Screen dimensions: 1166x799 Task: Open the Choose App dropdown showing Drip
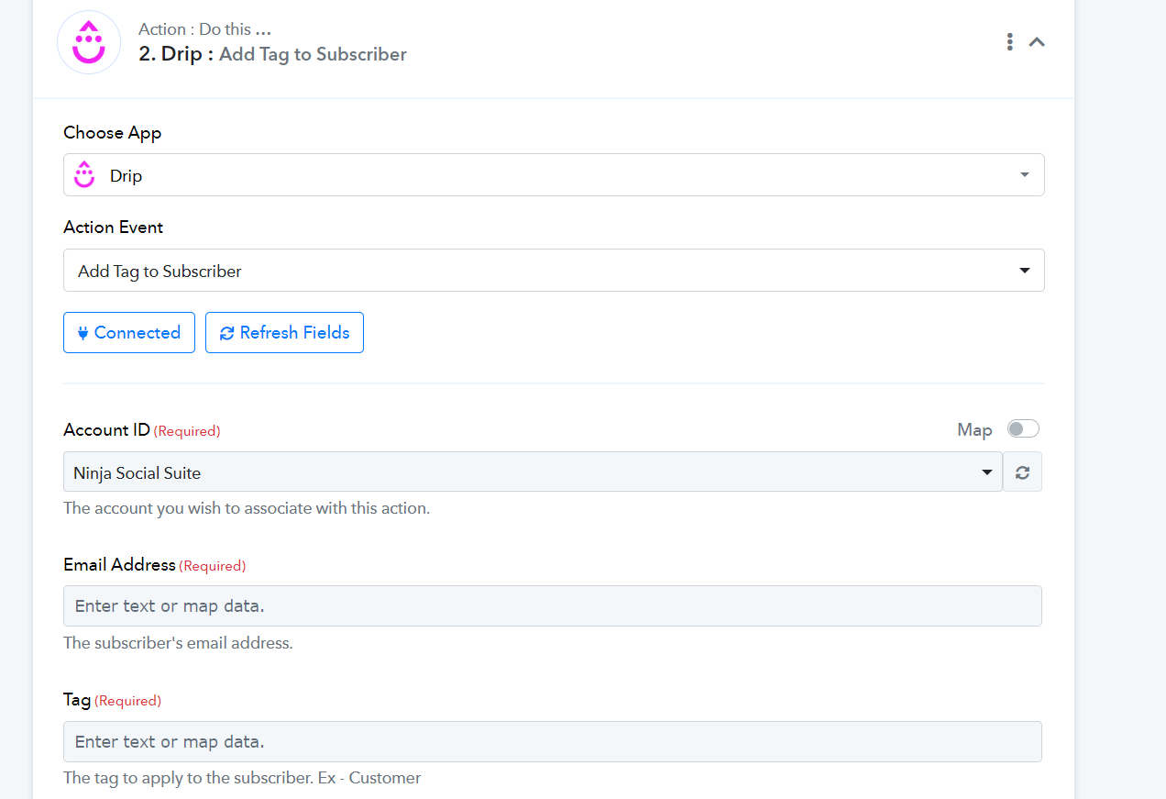click(554, 174)
